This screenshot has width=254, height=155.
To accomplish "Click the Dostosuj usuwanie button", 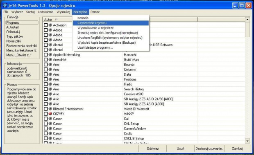I will point(209,148).
